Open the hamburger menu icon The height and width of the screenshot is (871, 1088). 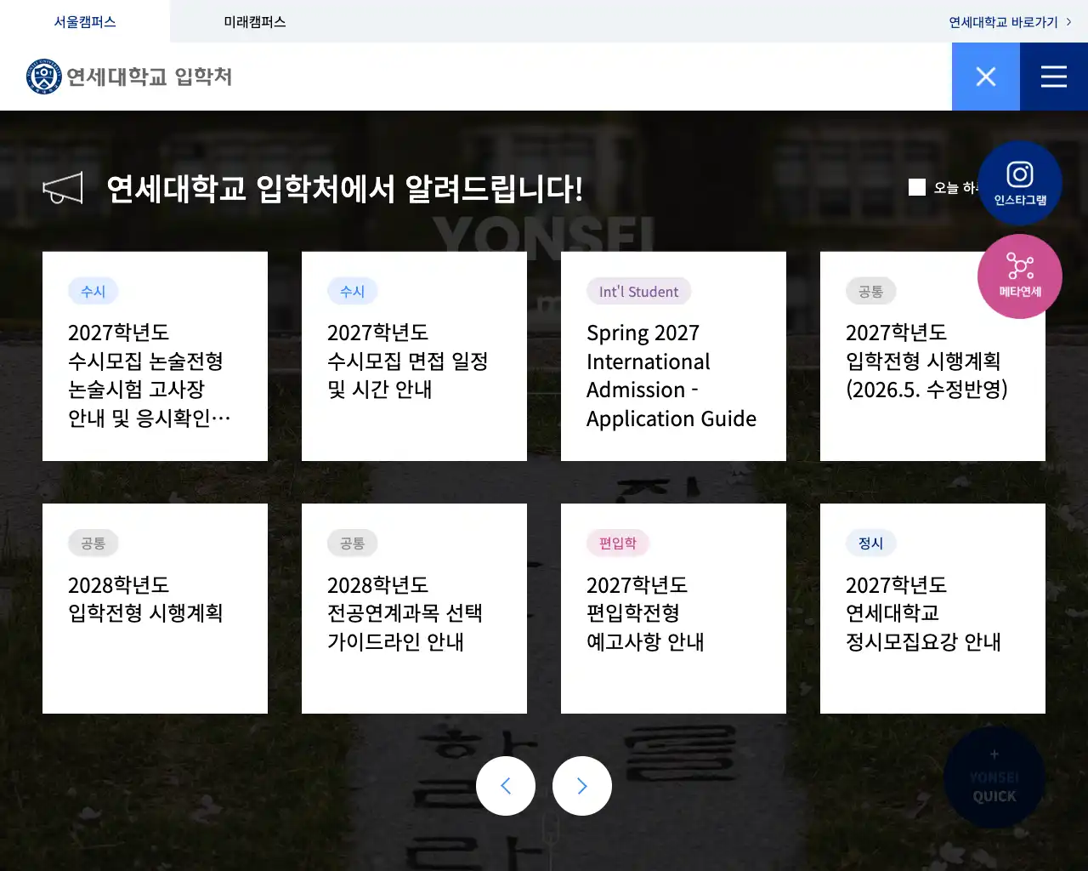tap(1054, 77)
